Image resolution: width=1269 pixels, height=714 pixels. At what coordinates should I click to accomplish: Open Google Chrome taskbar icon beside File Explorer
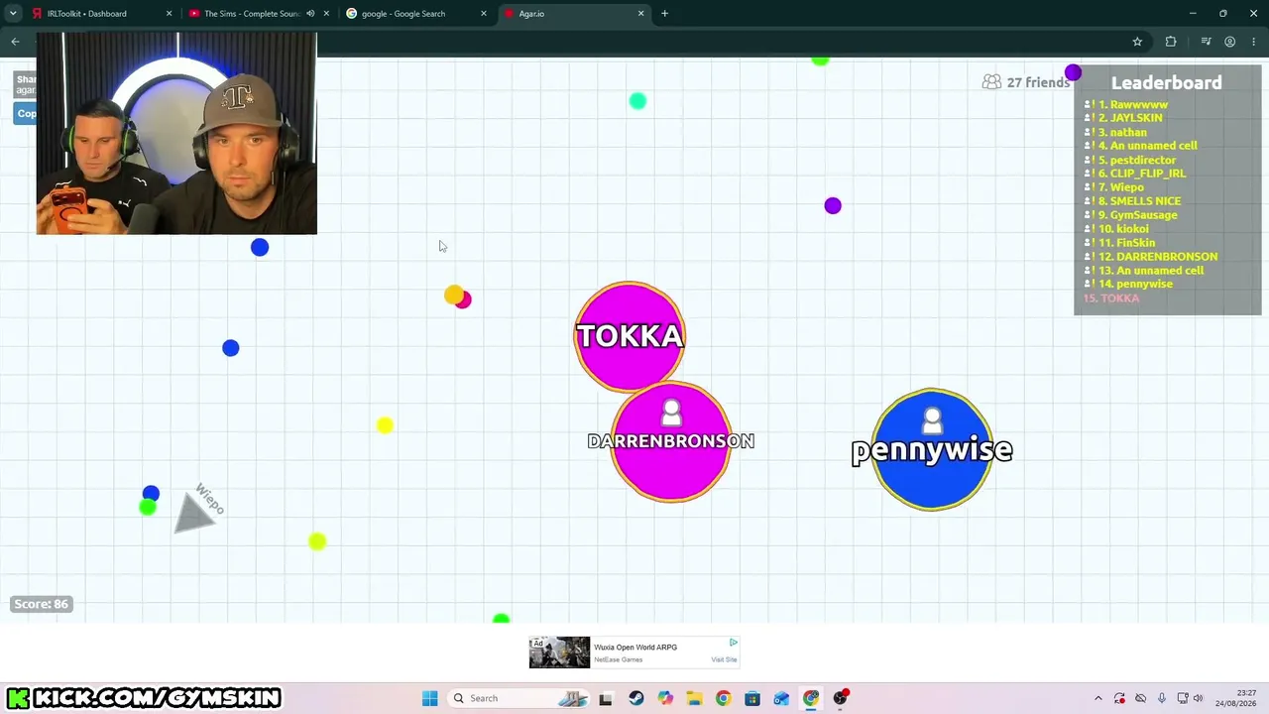(x=723, y=698)
